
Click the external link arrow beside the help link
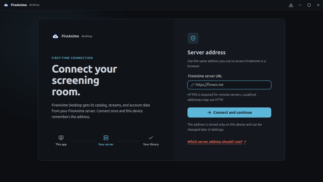(245, 142)
